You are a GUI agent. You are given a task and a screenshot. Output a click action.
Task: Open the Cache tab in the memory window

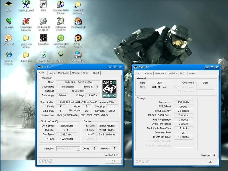coord(148,74)
